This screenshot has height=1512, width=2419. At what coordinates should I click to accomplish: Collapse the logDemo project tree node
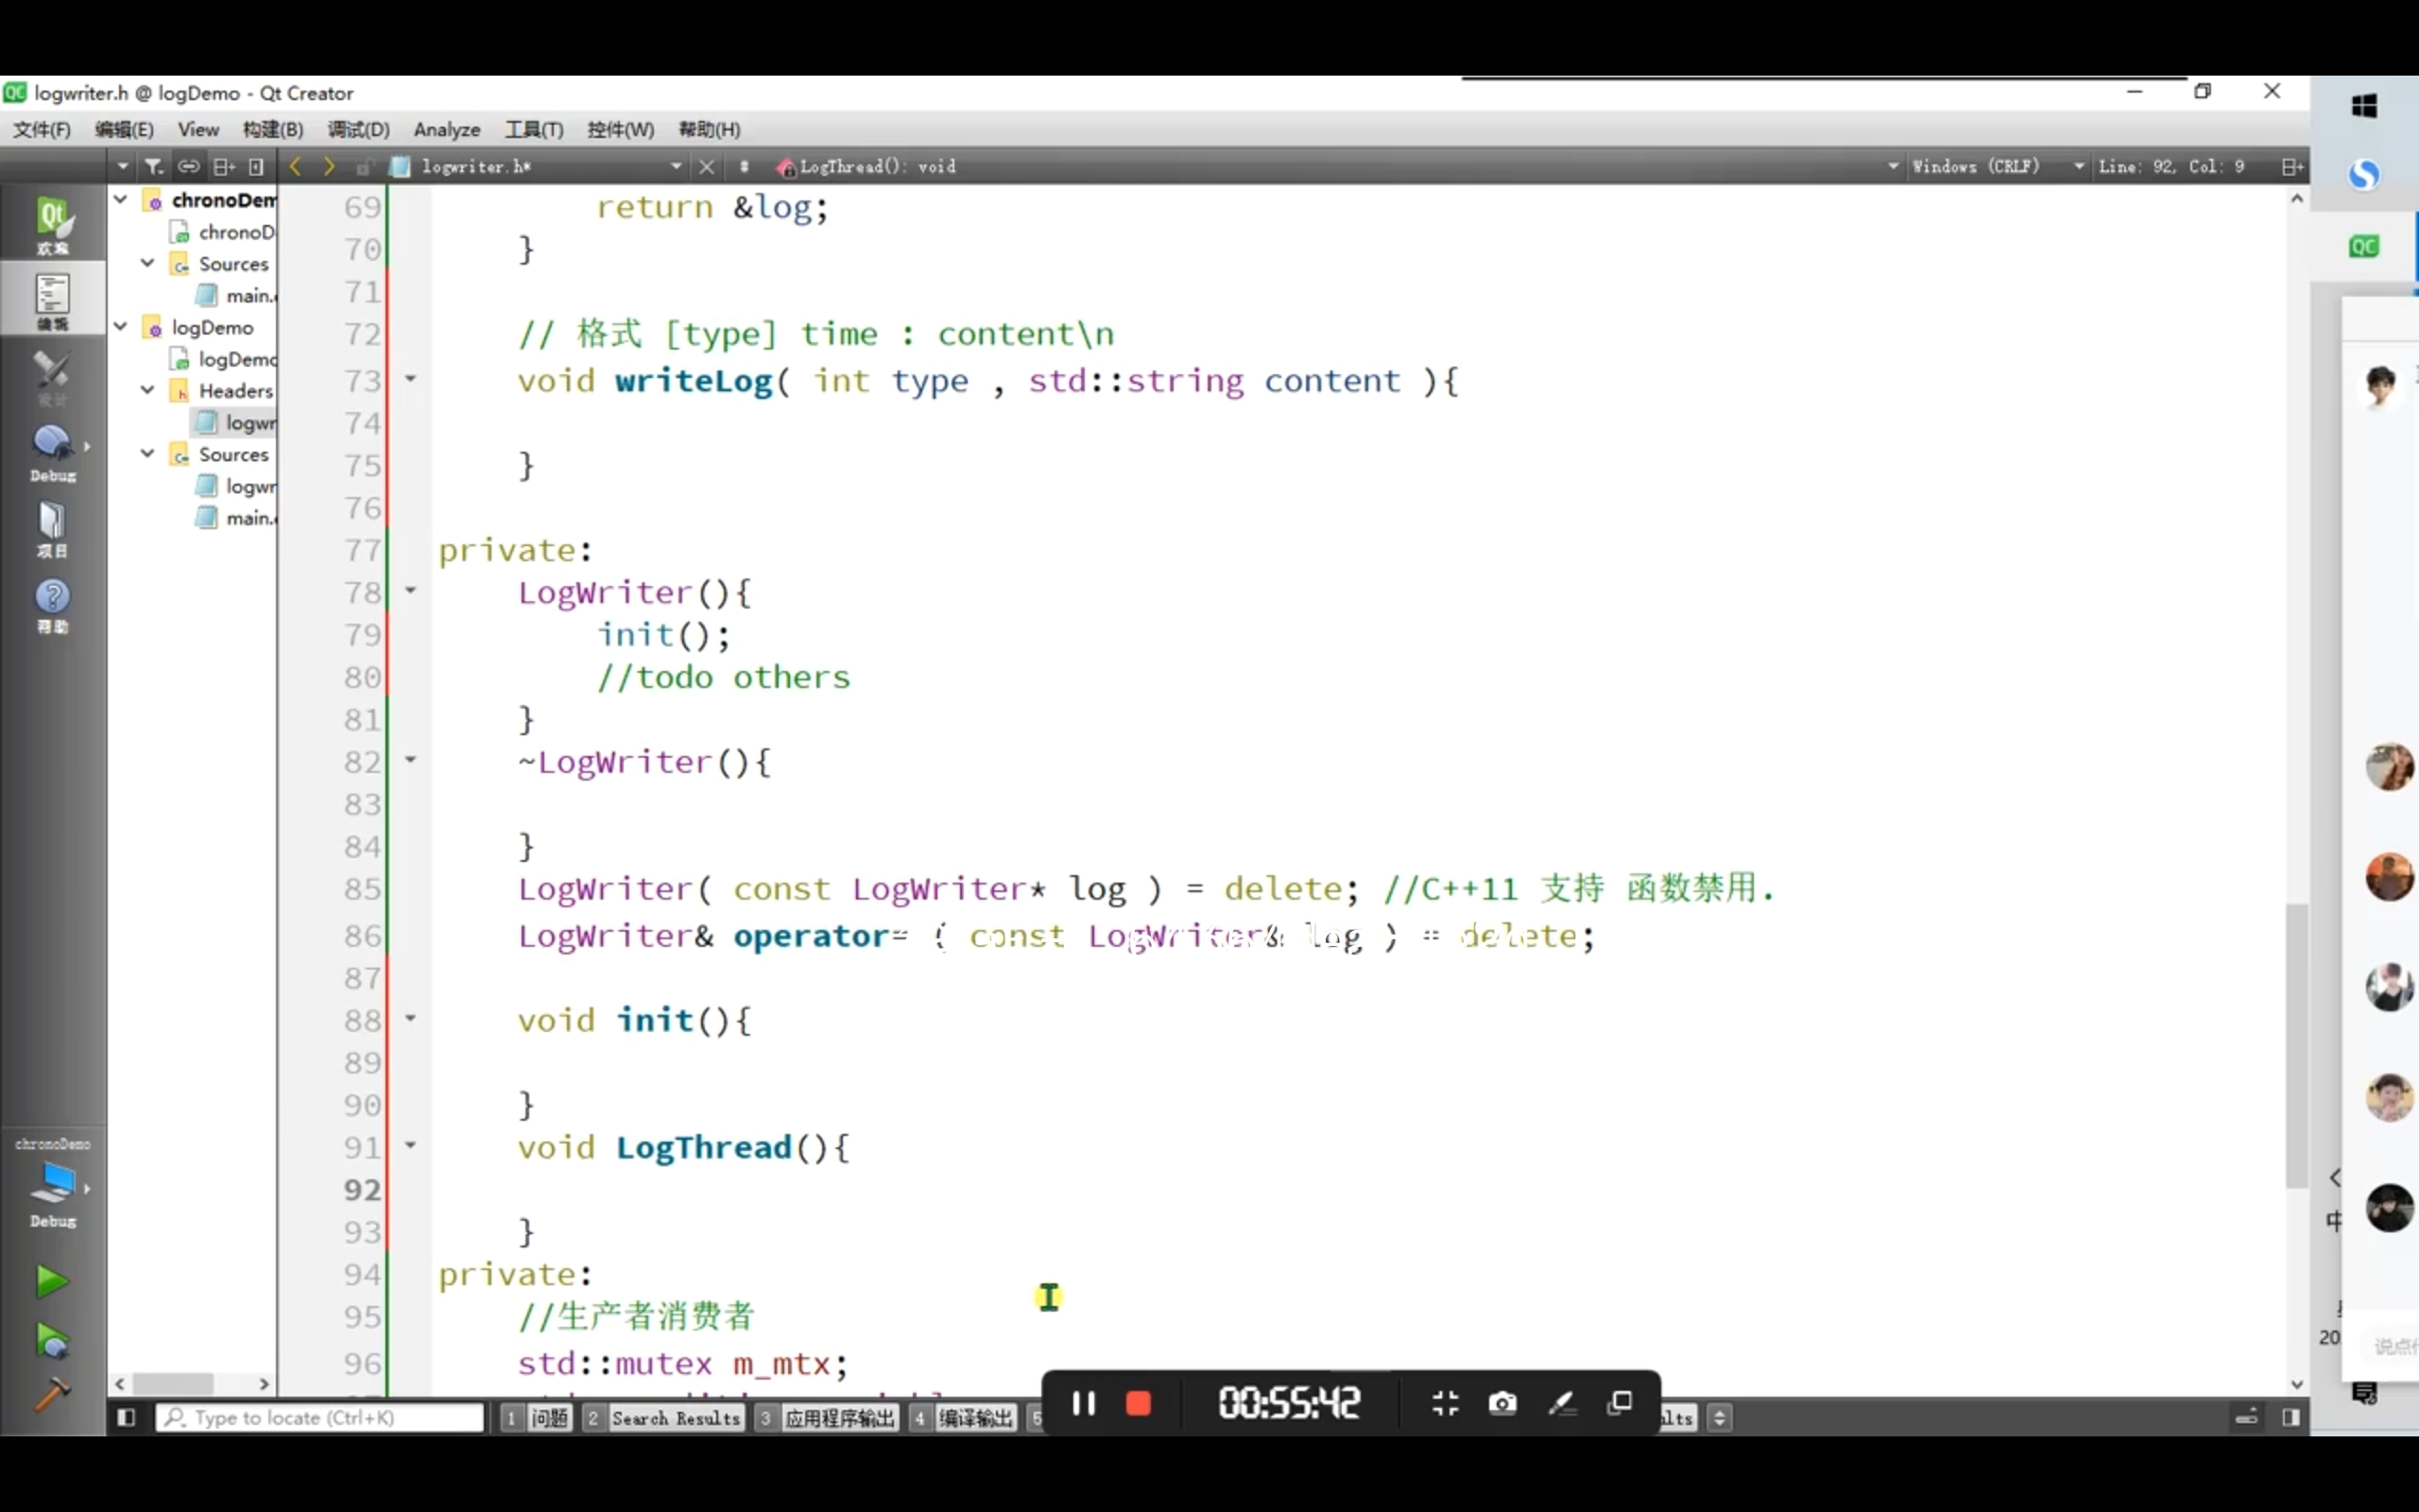(121, 327)
